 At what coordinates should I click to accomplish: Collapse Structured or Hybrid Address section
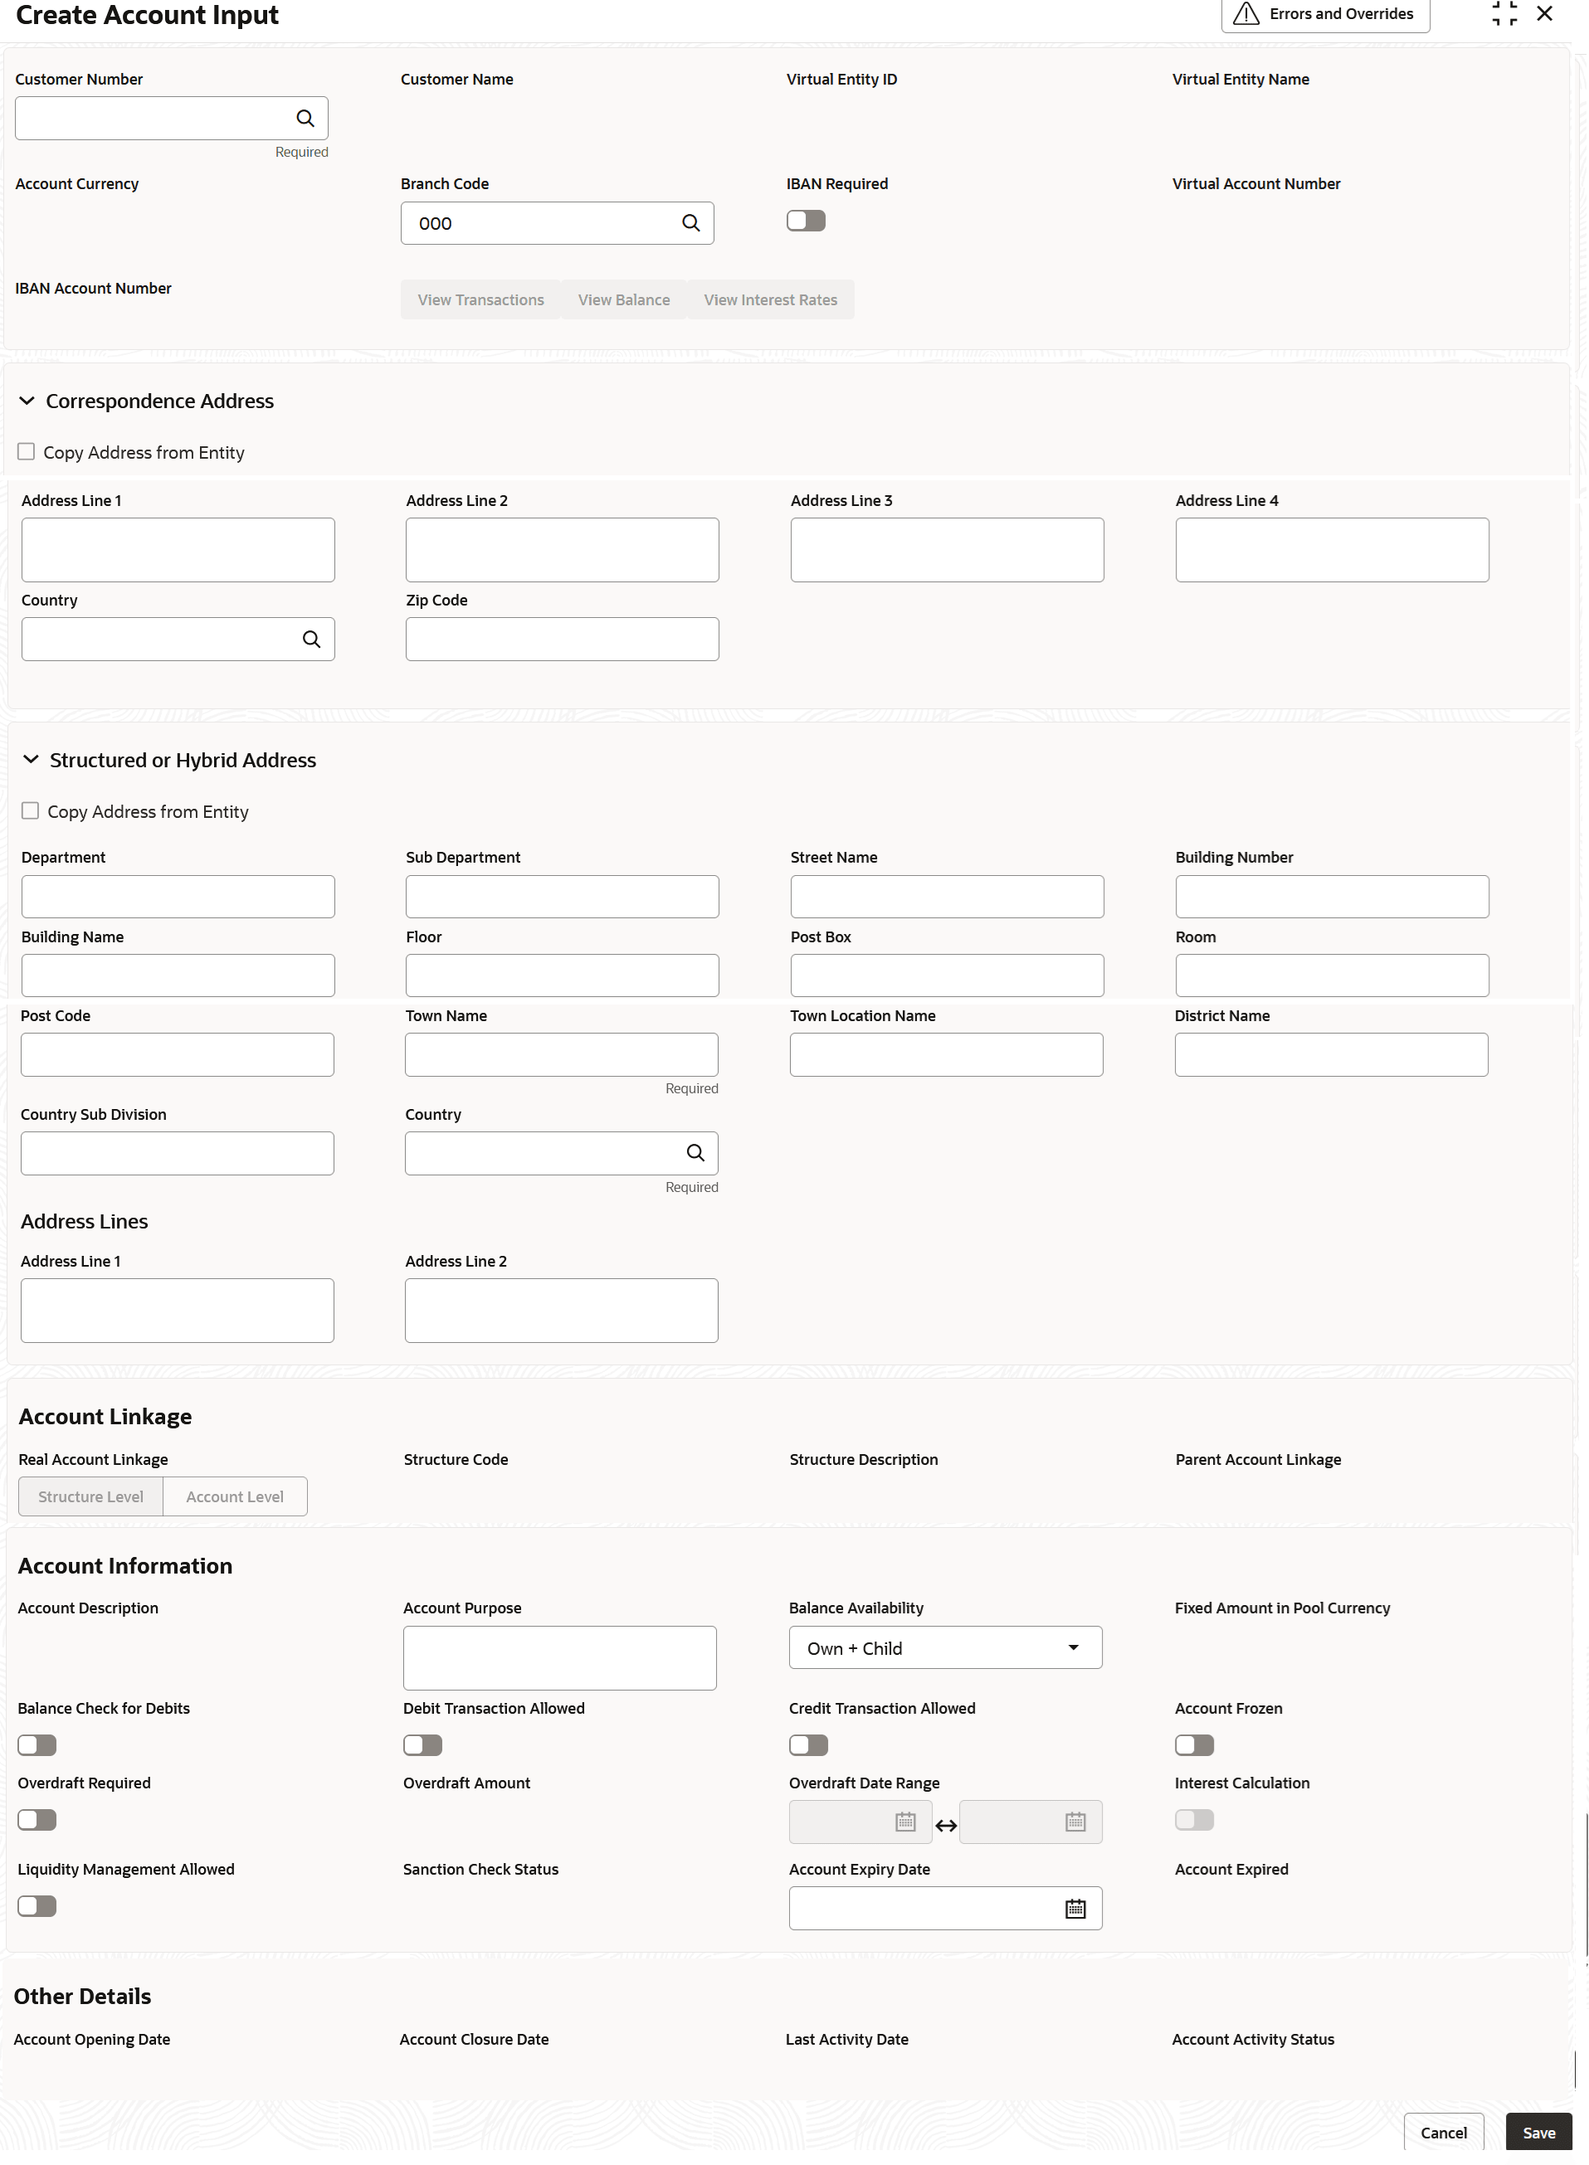click(x=31, y=760)
